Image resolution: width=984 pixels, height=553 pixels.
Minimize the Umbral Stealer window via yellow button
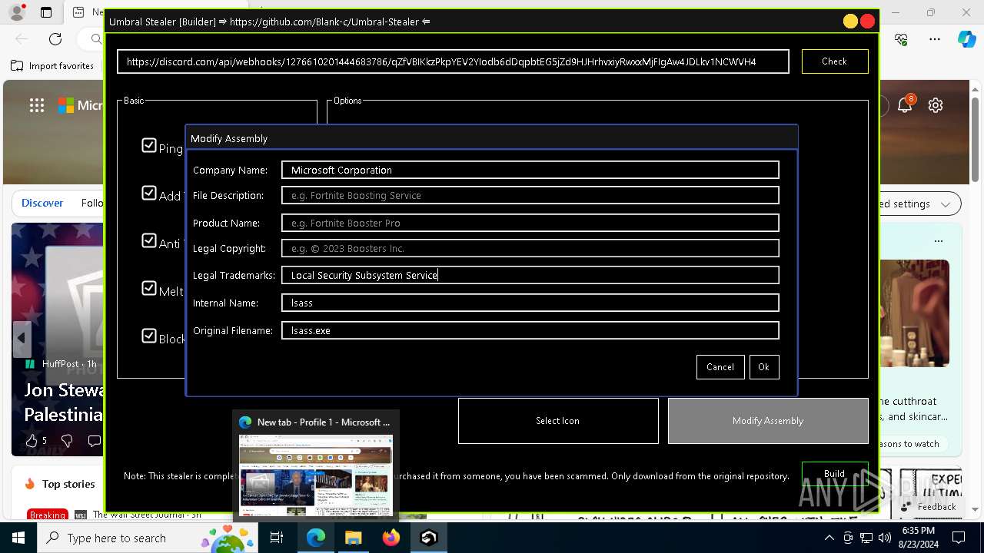point(850,22)
